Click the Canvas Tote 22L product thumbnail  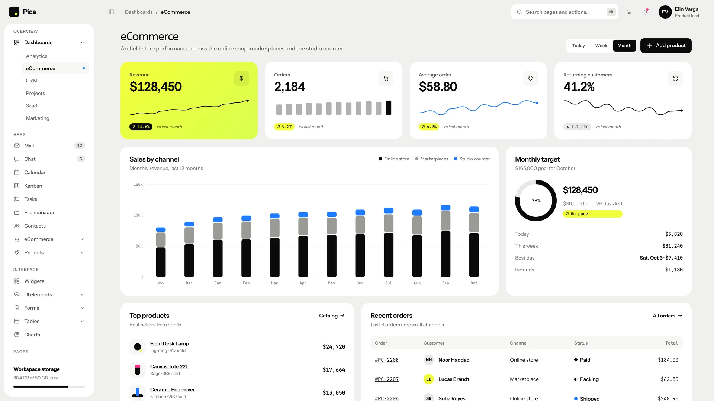[x=138, y=370]
